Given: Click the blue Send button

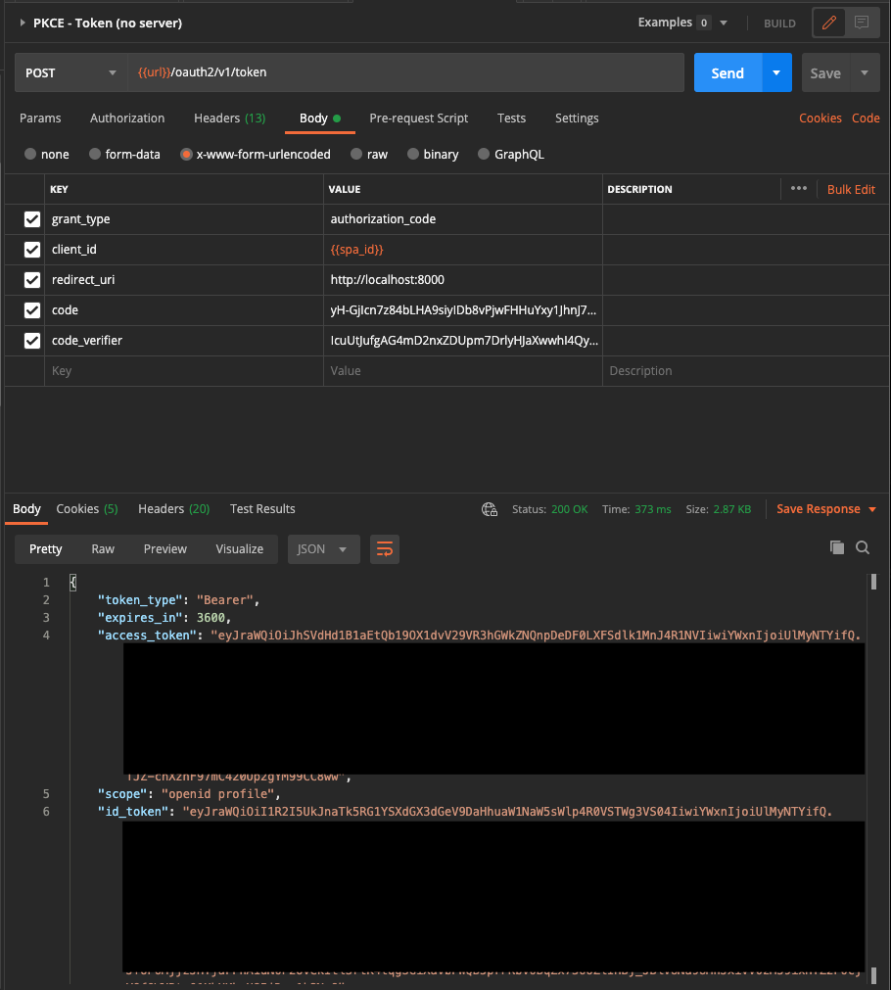Looking at the screenshot, I should (727, 73).
